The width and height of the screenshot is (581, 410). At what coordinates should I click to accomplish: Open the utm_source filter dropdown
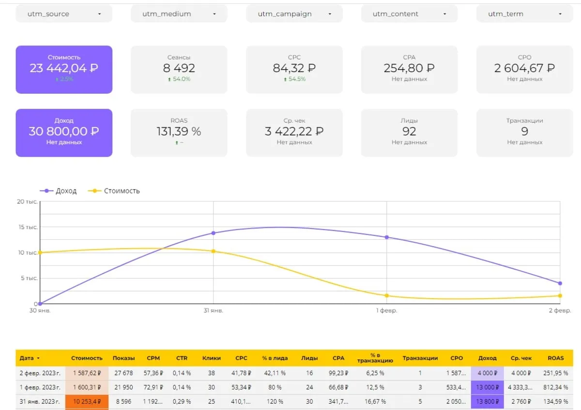pos(63,14)
